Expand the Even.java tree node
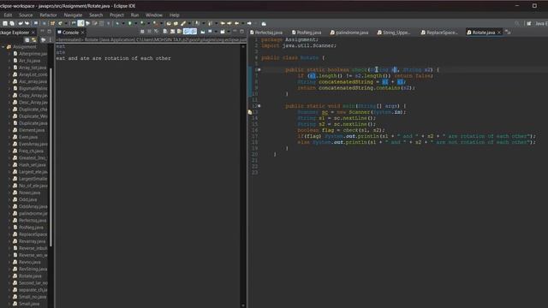 [x=9, y=137]
